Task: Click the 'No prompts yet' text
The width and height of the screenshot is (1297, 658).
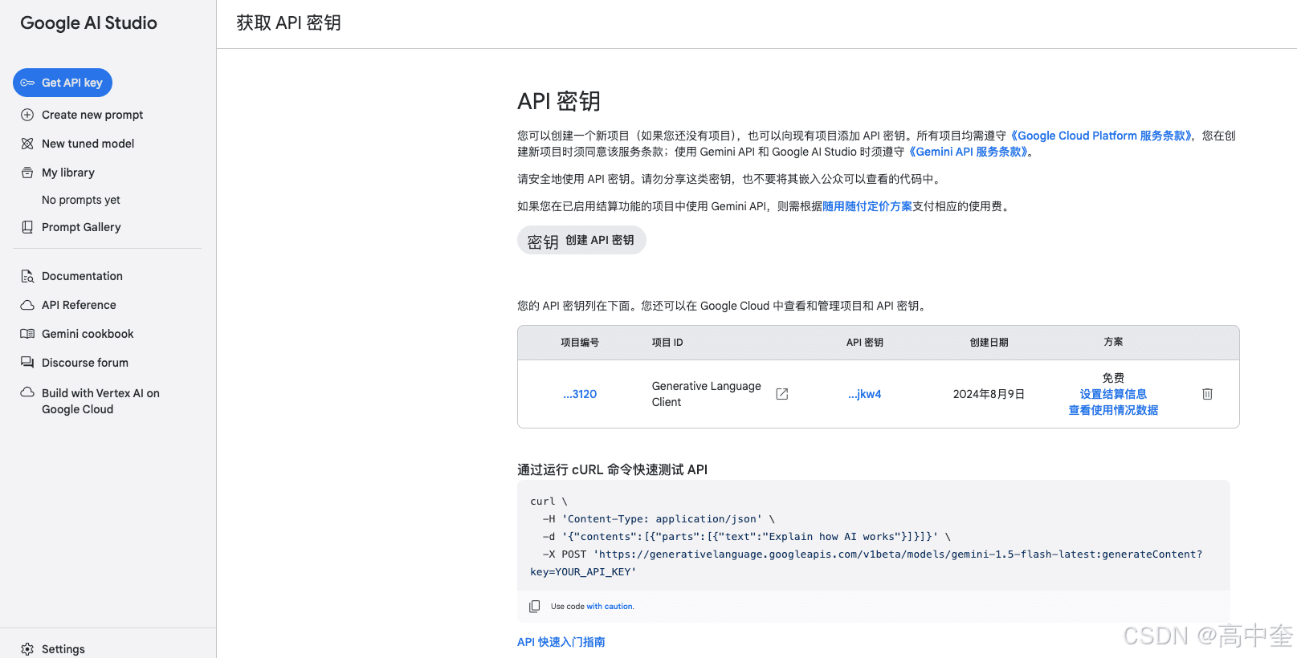Action: pyautogui.click(x=81, y=200)
